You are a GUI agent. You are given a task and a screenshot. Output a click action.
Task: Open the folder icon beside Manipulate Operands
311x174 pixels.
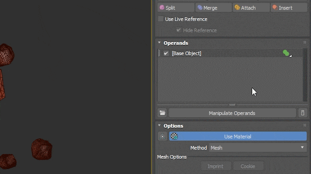click(x=162, y=113)
